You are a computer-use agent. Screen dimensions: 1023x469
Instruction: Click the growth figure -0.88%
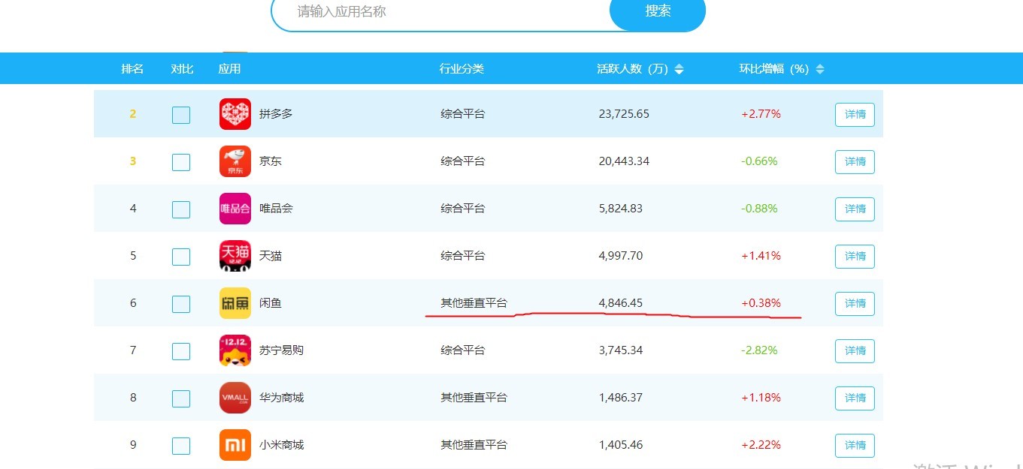click(x=759, y=209)
